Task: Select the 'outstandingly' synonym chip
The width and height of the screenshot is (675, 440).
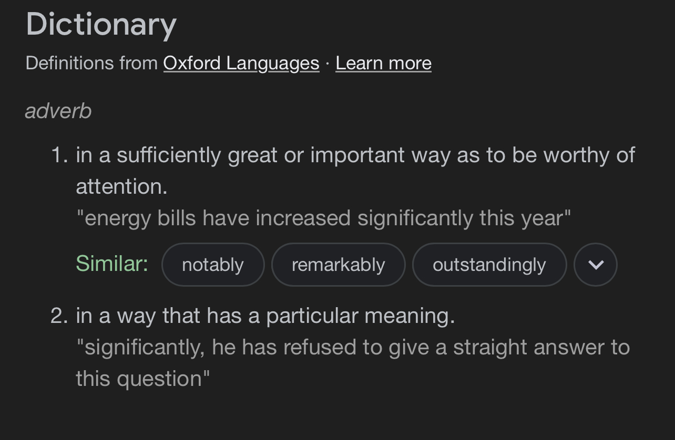Action: pyautogui.click(x=489, y=265)
